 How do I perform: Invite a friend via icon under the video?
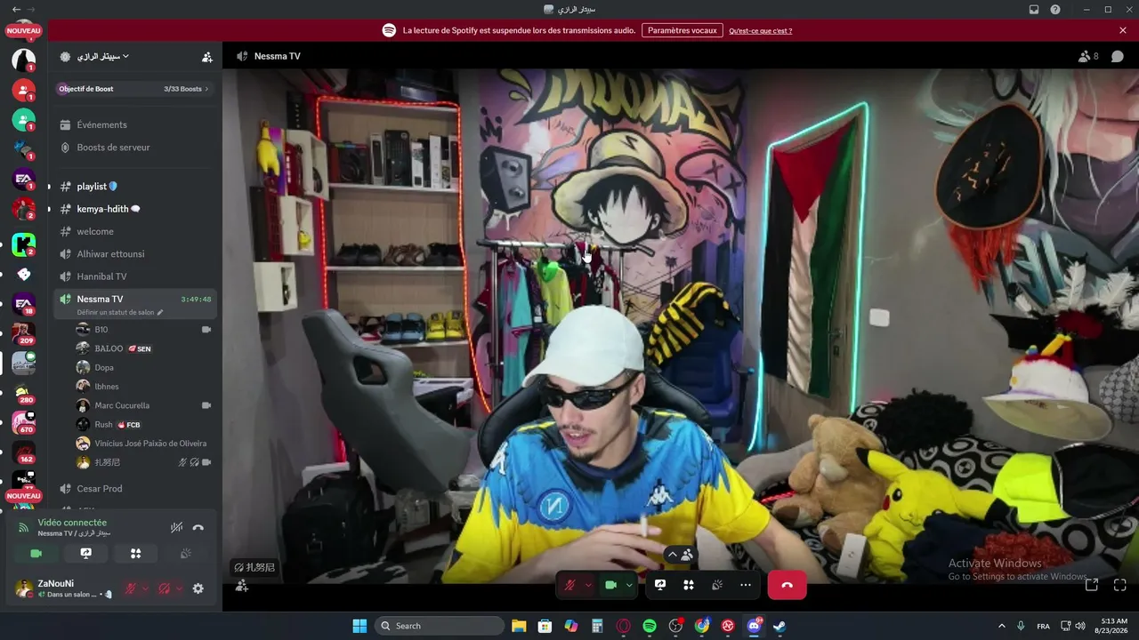242,586
